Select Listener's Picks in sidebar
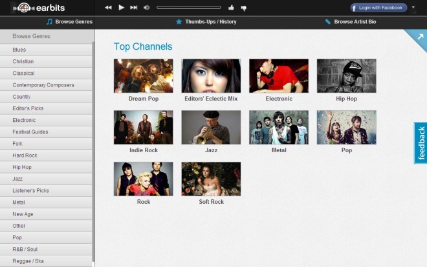This screenshot has width=427, height=267. point(46,190)
